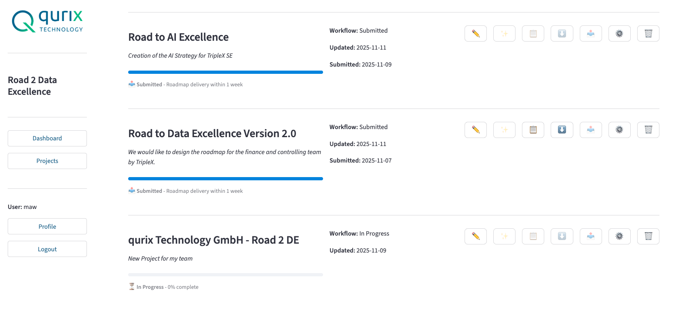Edit the Road to AI Excellence project

click(x=475, y=33)
